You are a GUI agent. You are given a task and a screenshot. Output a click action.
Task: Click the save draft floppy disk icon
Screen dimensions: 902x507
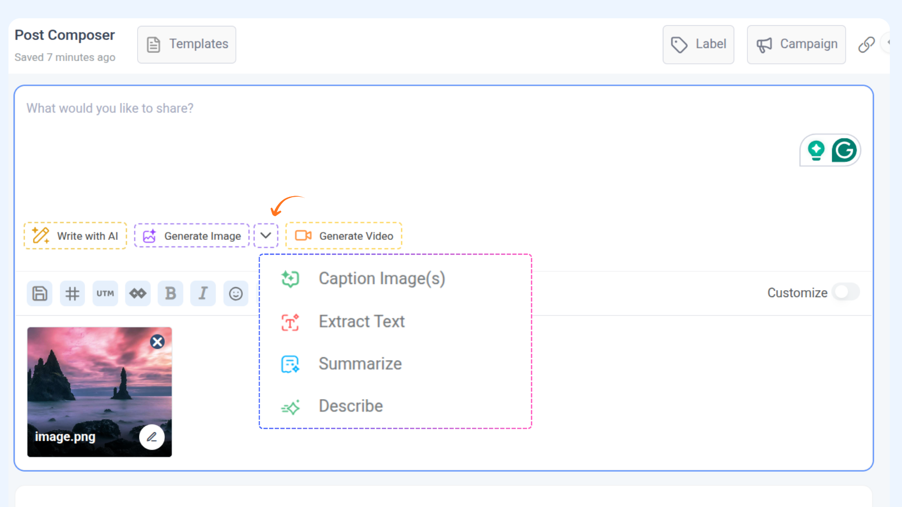point(39,293)
